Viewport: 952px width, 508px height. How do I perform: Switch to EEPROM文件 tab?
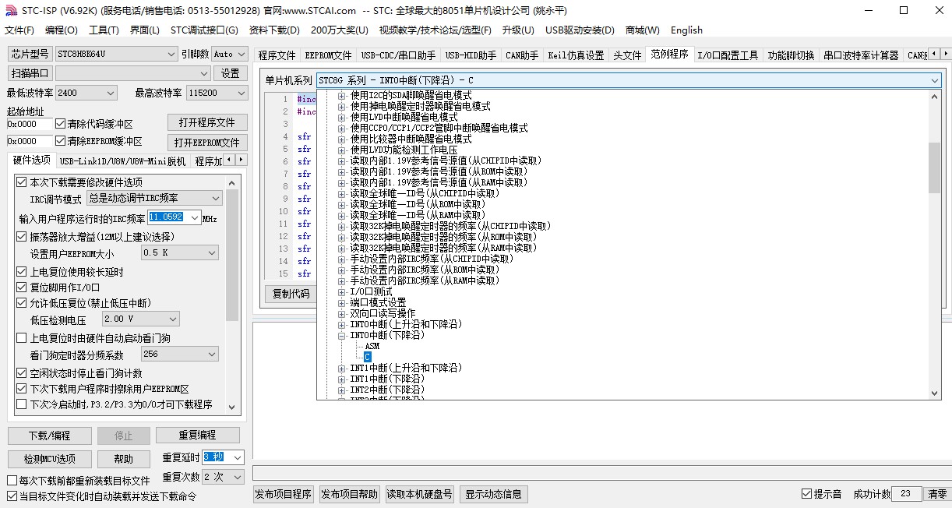pyautogui.click(x=328, y=55)
